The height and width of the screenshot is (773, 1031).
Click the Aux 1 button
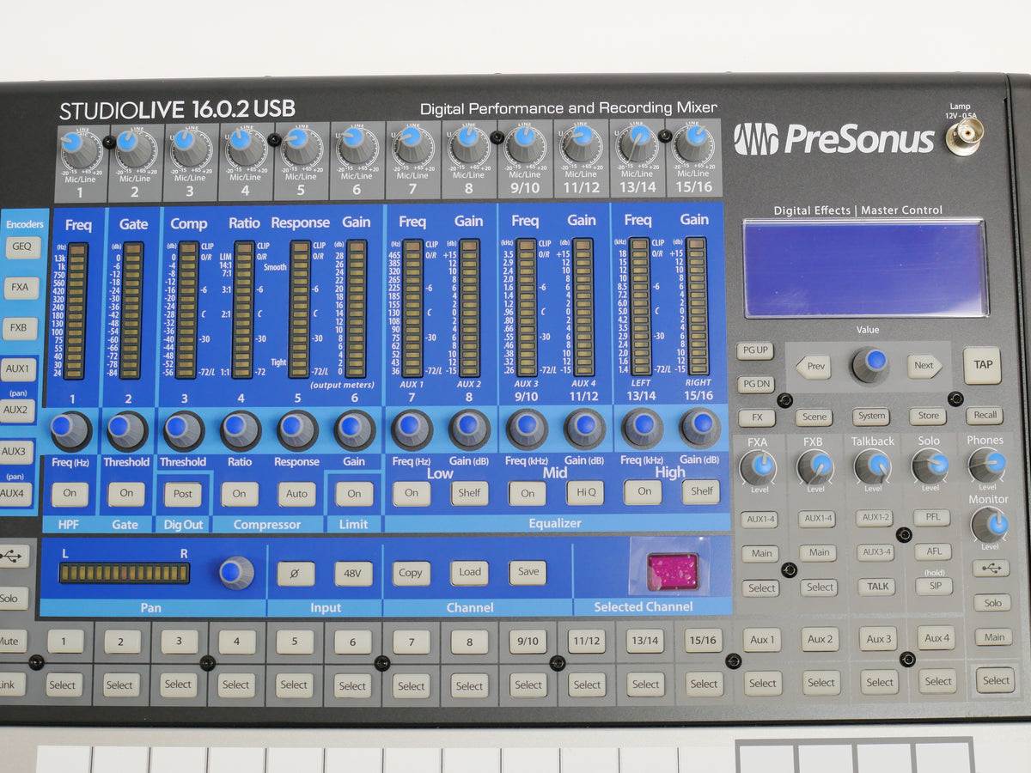click(762, 639)
